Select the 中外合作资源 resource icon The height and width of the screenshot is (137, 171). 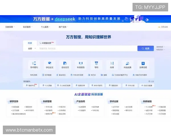71,75
